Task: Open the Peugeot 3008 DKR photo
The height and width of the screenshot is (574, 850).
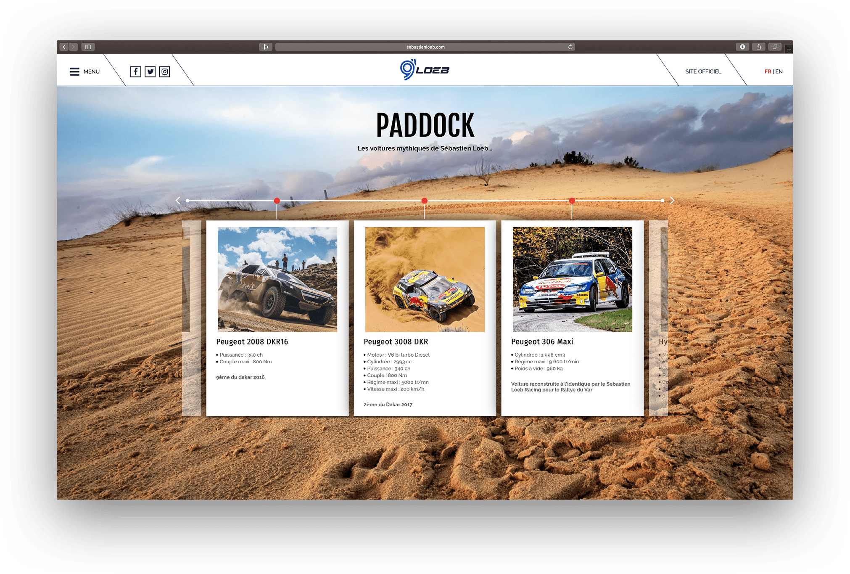Action: [425, 280]
